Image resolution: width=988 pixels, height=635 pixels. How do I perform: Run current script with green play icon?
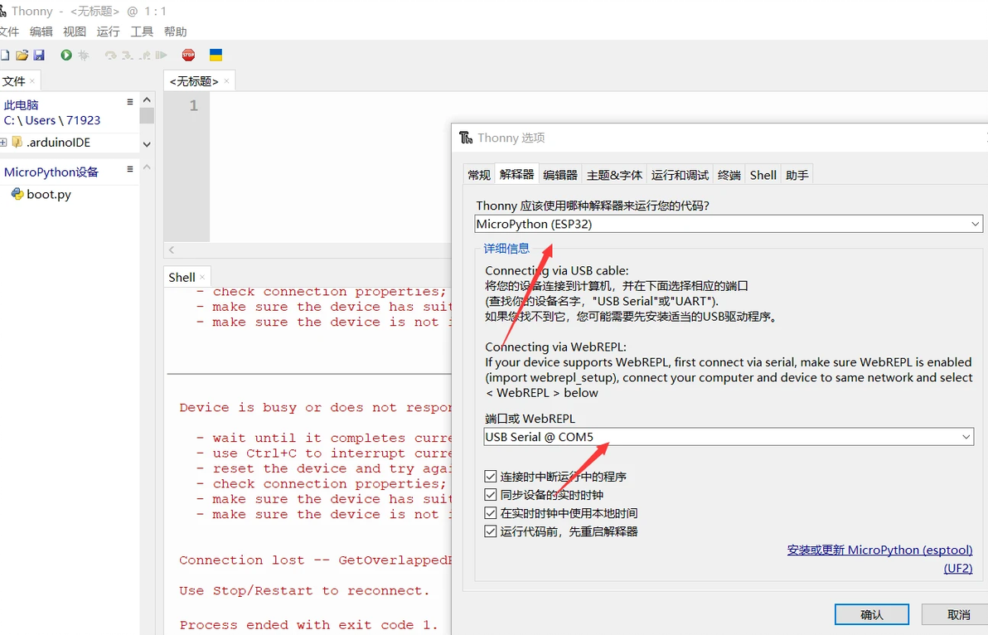[x=66, y=56]
